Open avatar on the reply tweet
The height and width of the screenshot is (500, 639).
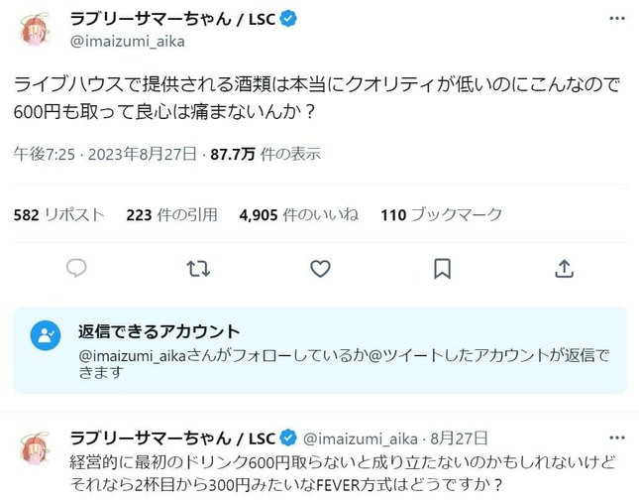tap(36, 451)
